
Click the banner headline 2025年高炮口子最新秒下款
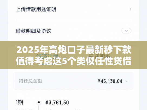click(x=74, y=50)
